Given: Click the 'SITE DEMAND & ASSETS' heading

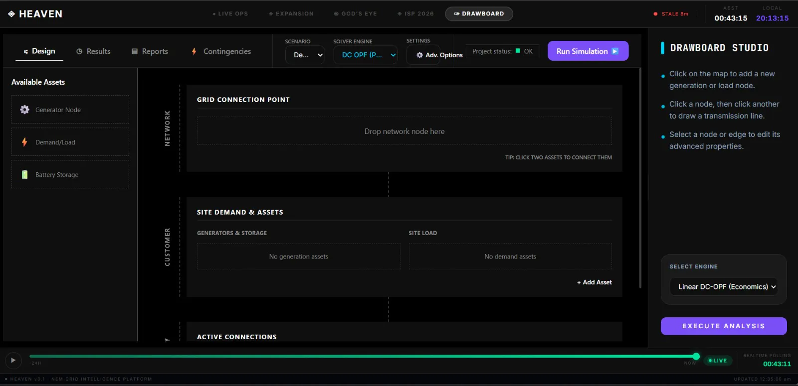Looking at the screenshot, I should [x=240, y=212].
